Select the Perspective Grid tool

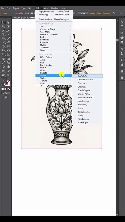[8, 55]
